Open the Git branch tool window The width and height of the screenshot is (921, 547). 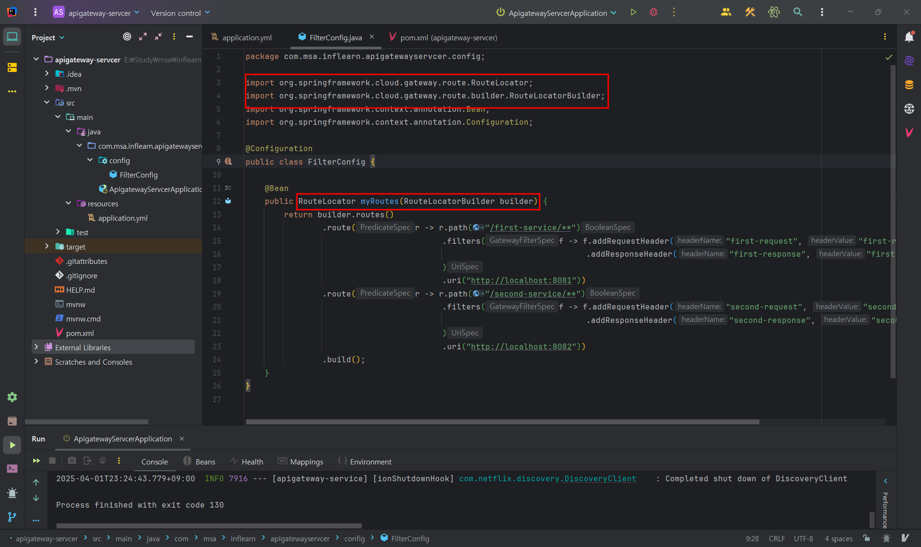[12, 517]
